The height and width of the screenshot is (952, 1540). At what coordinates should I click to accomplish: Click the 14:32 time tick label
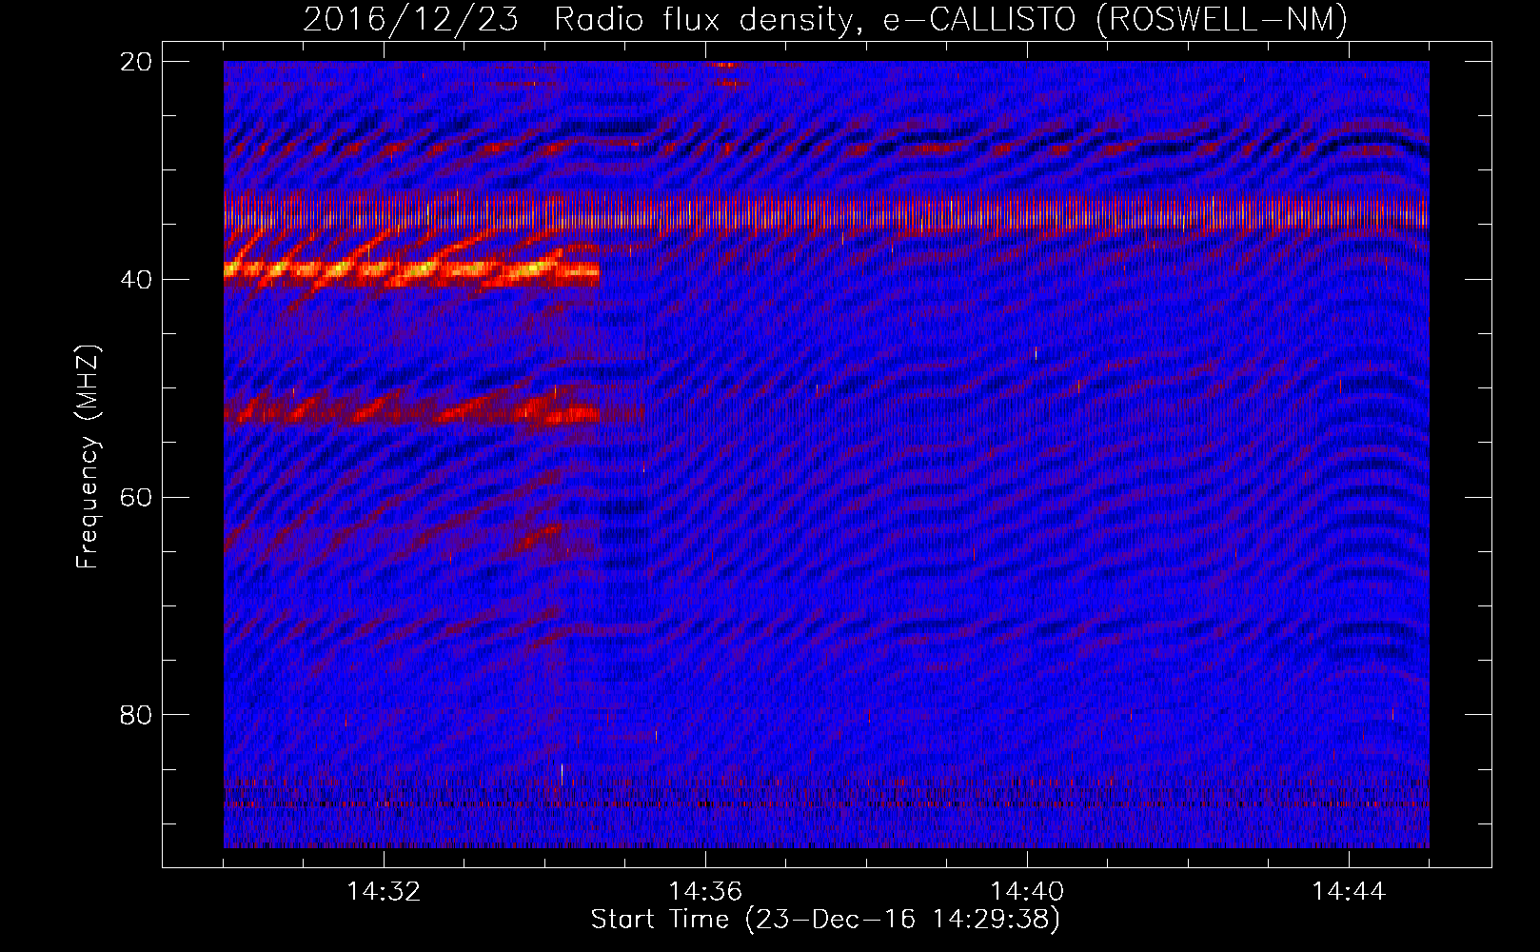(384, 892)
